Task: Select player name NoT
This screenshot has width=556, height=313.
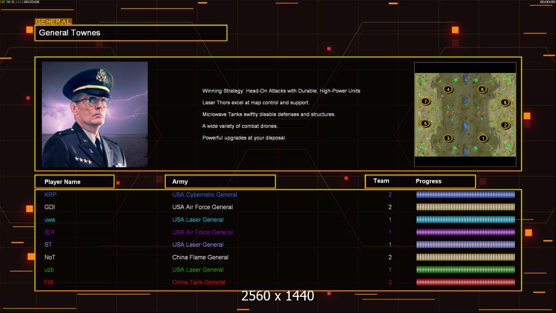Action: 50,257
